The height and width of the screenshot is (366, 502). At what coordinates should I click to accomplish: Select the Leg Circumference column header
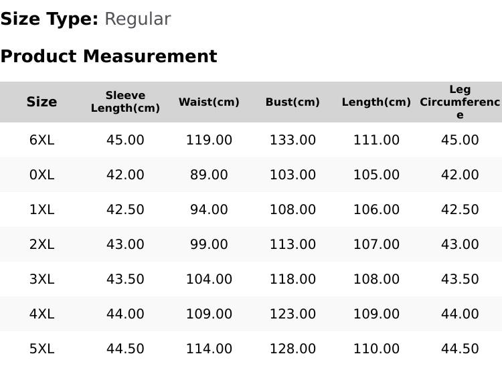pyautogui.click(x=460, y=102)
